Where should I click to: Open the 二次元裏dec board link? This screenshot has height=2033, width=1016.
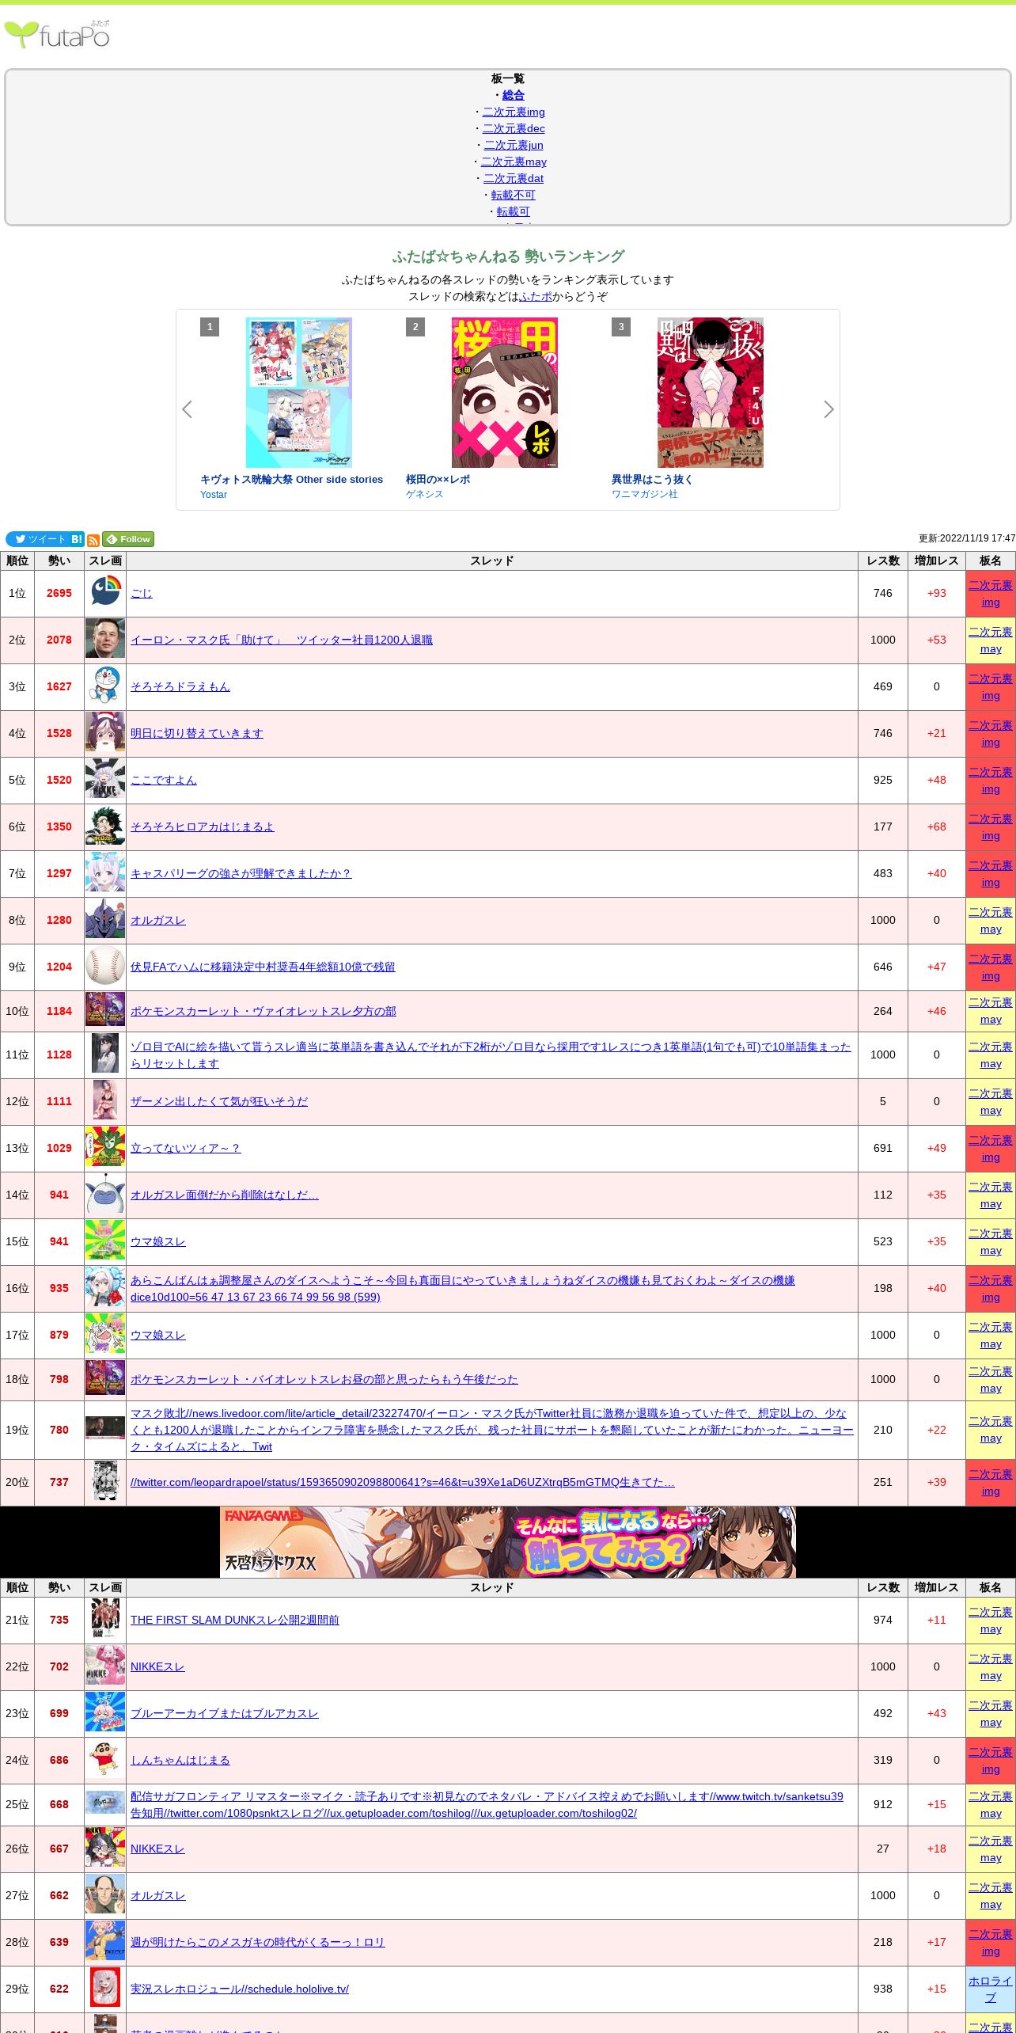pos(514,128)
